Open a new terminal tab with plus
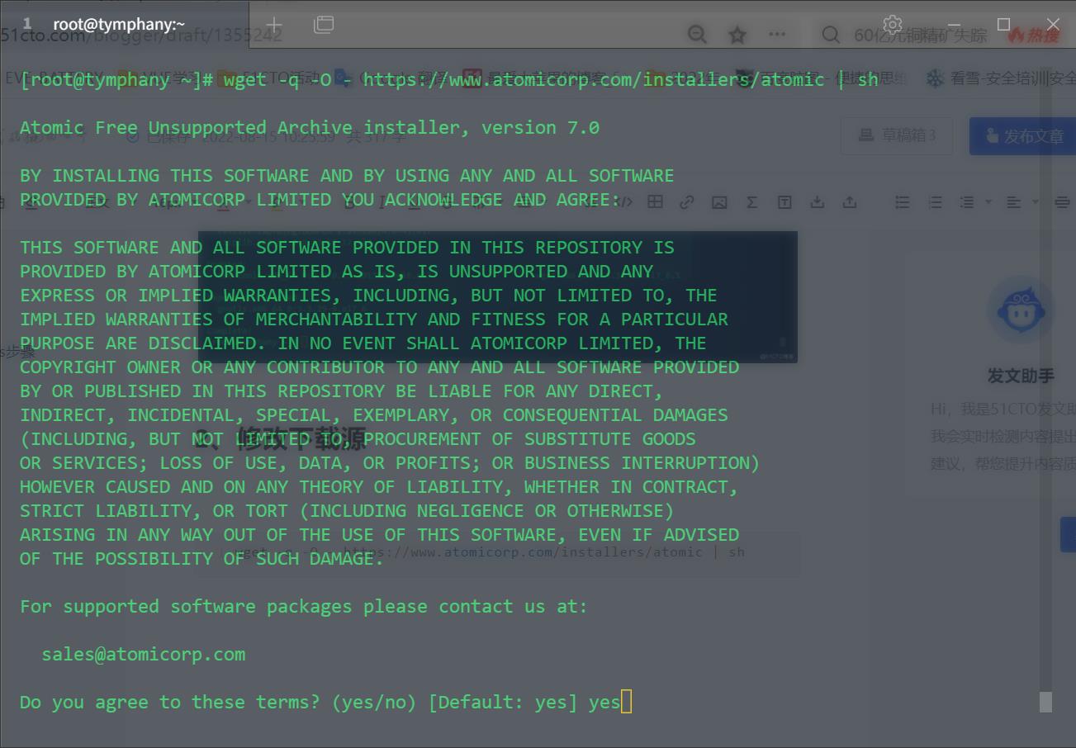 coord(274,25)
